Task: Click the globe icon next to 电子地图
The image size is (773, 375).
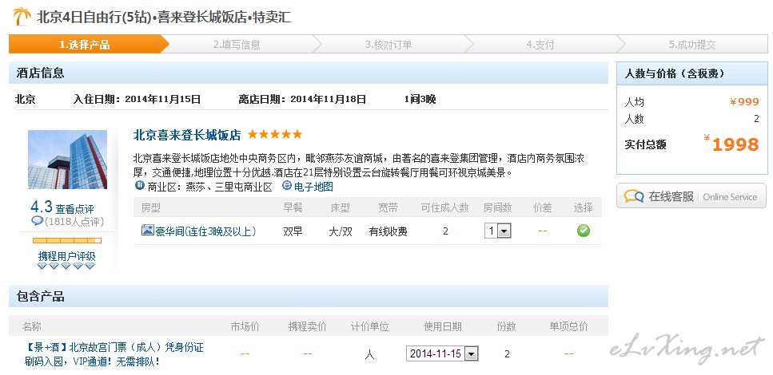Action: coord(287,186)
